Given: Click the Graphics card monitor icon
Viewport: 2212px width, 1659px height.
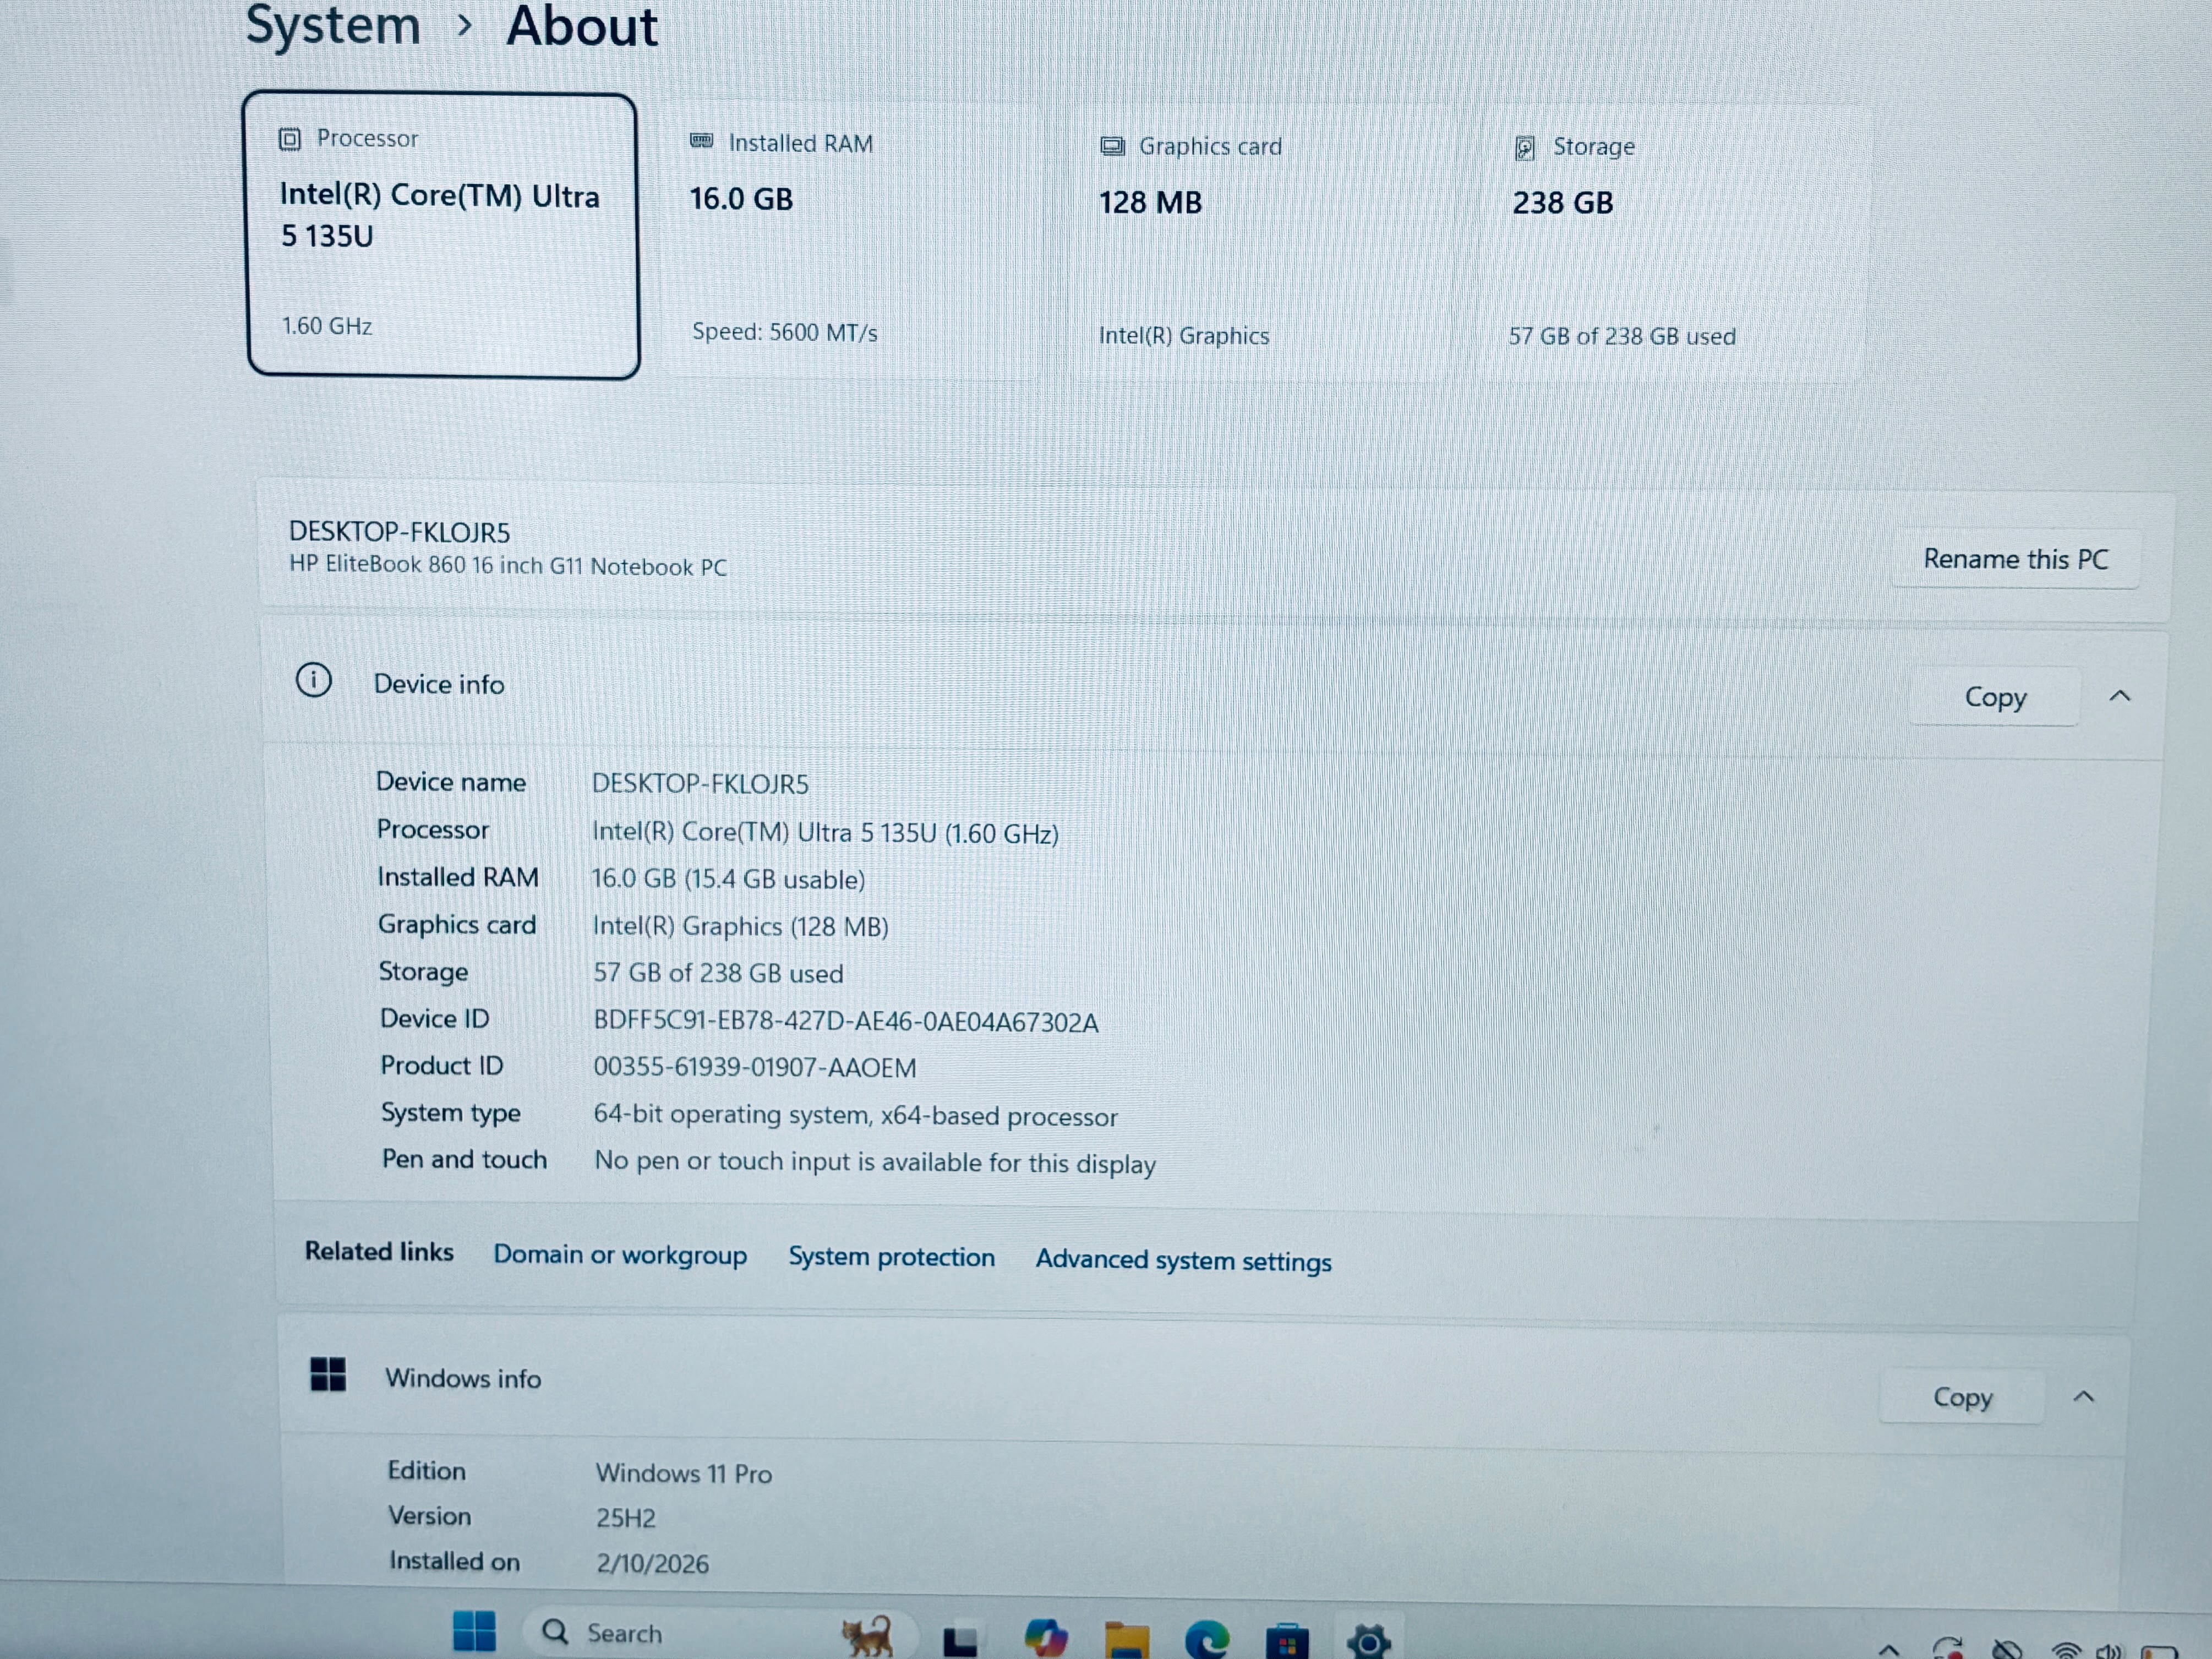Looking at the screenshot, I should click(x=1112, y=146).
